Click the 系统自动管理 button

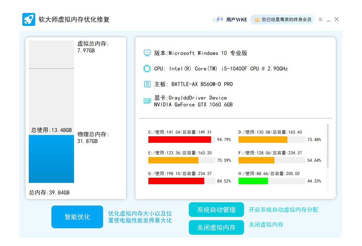[216, 210]
